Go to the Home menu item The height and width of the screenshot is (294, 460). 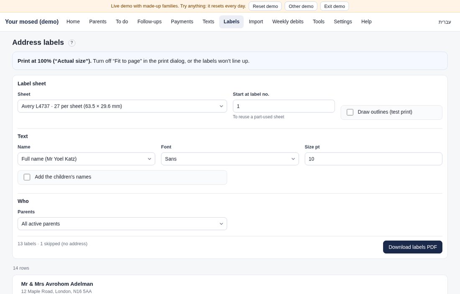point(73,22)
